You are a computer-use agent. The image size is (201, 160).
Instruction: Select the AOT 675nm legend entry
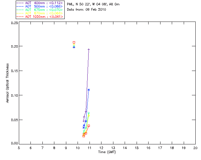click(40, 10)
